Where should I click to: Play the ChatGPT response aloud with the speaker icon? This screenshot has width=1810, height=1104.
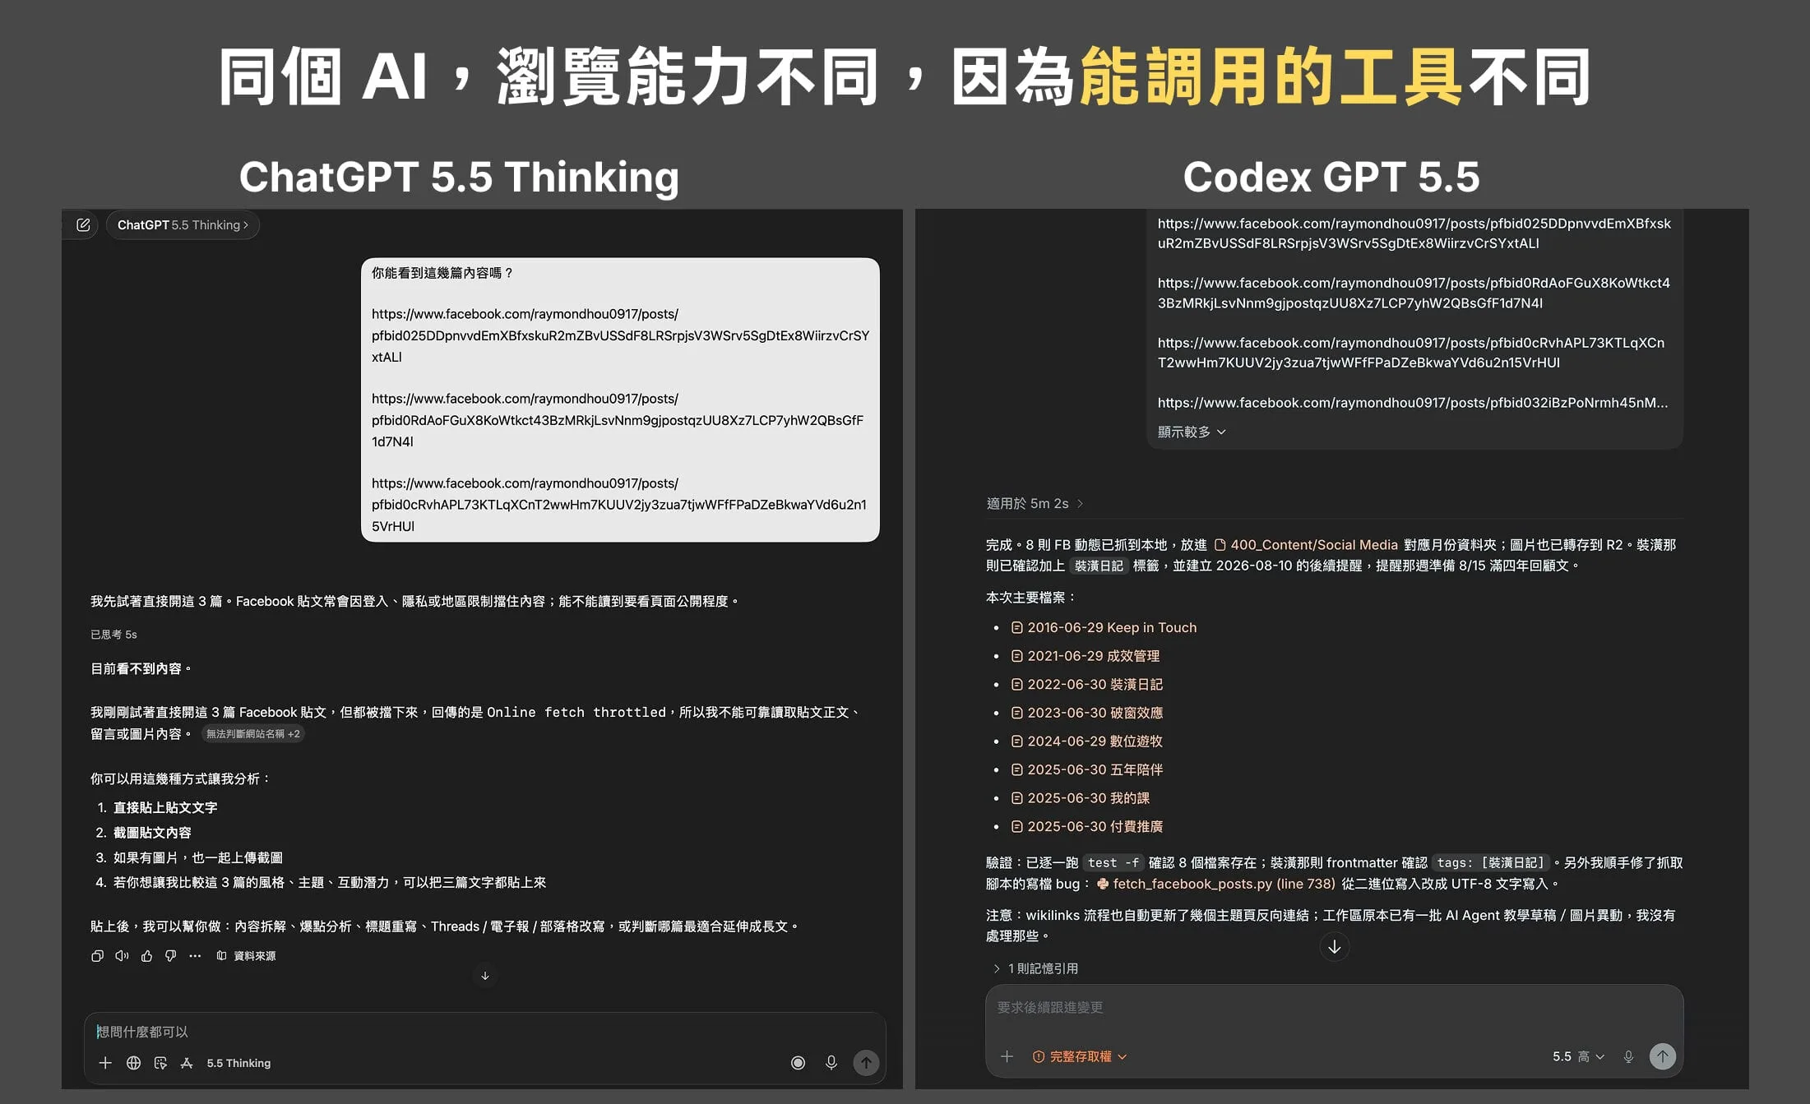(122, 956)
